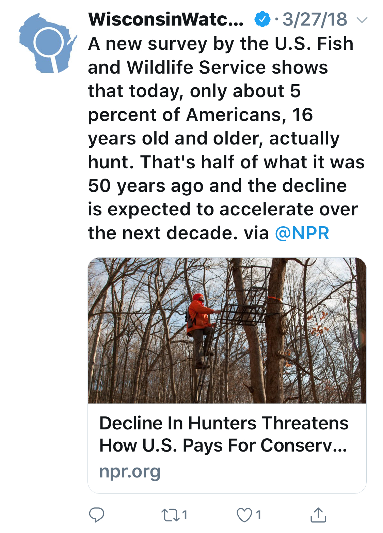
Task: Click the WisconsinWatc... account name
Action: [166, 19]
